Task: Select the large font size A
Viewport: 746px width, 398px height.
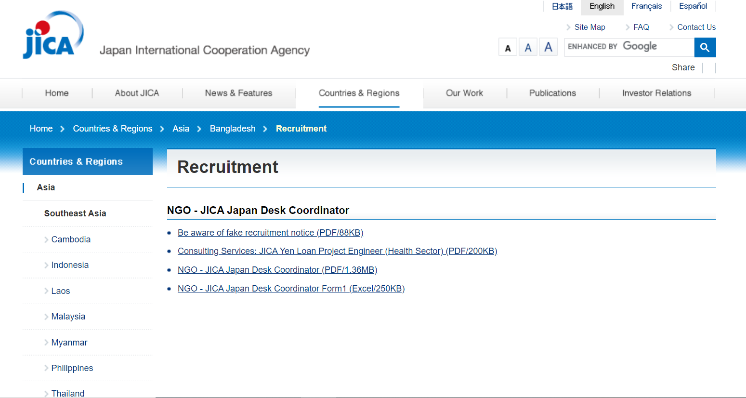Action: 548,47
